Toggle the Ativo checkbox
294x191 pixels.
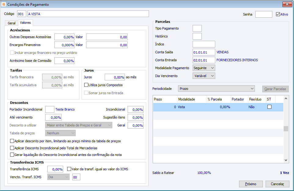pos(278,14)
